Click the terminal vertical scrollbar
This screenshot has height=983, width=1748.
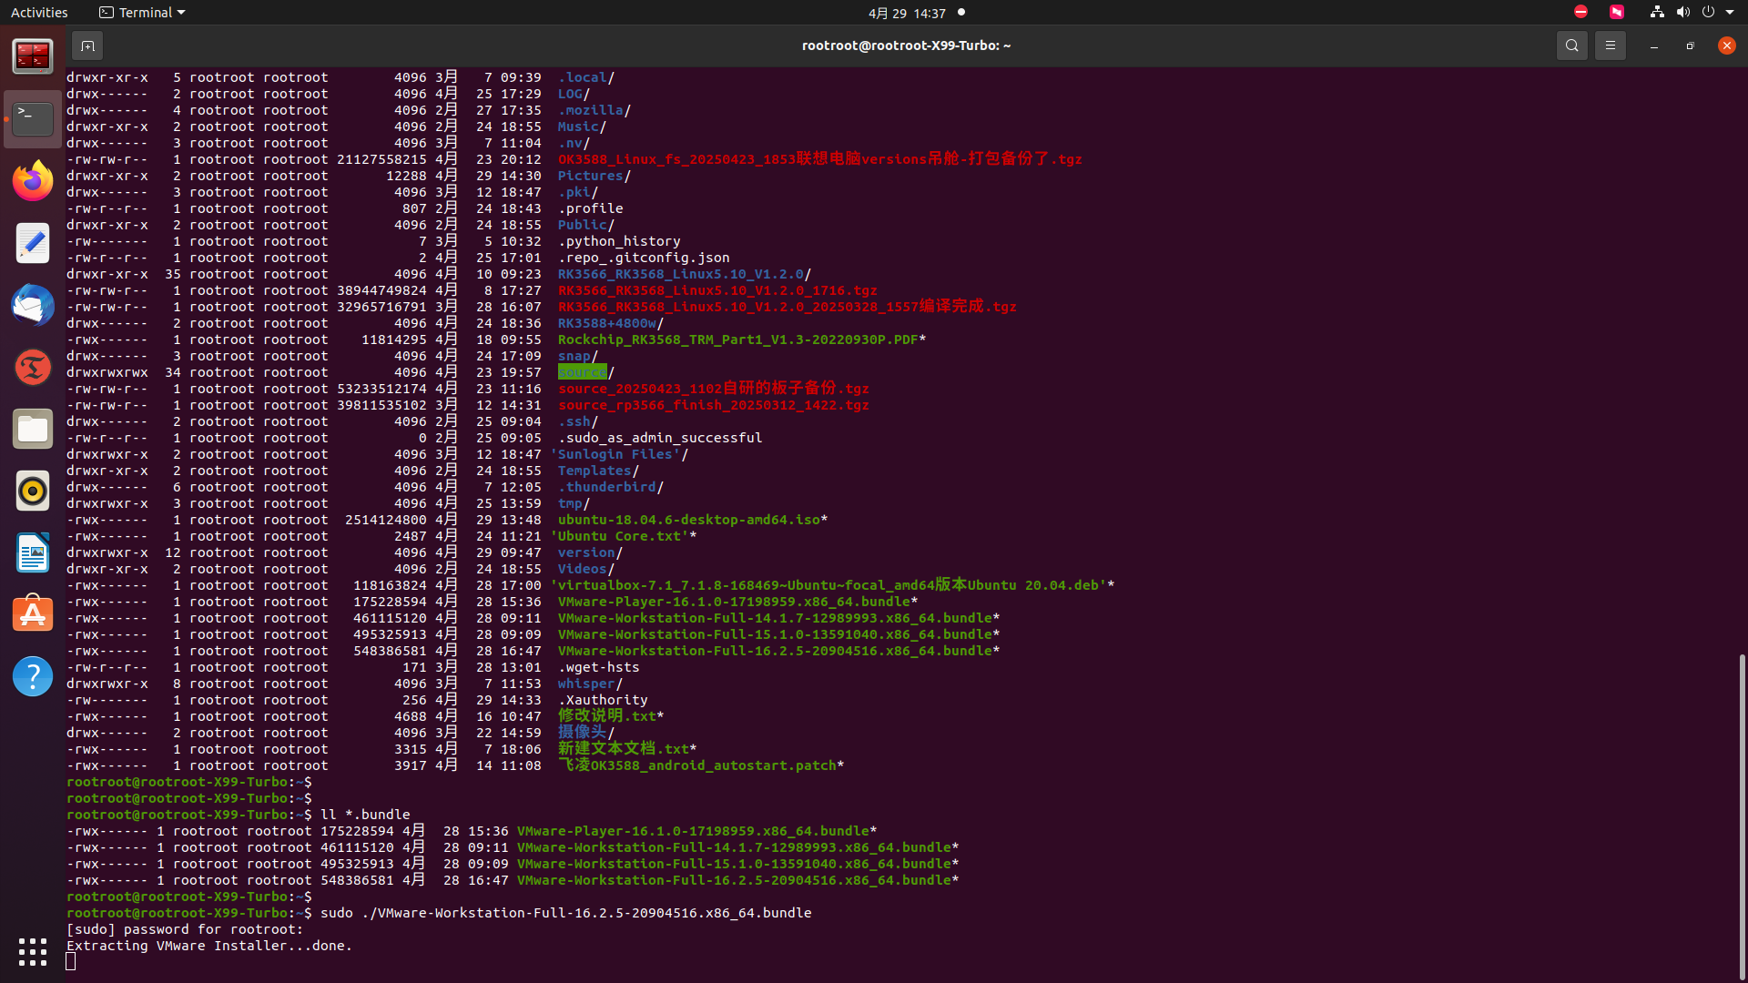pos(1742,810)
